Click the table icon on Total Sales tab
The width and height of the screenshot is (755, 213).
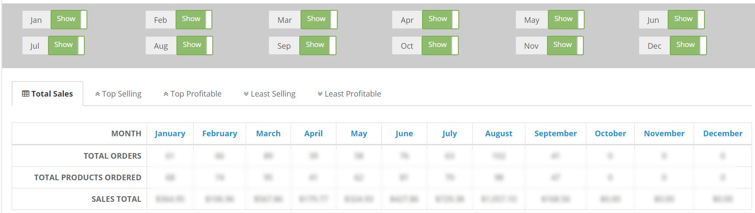tap(26, 94)
